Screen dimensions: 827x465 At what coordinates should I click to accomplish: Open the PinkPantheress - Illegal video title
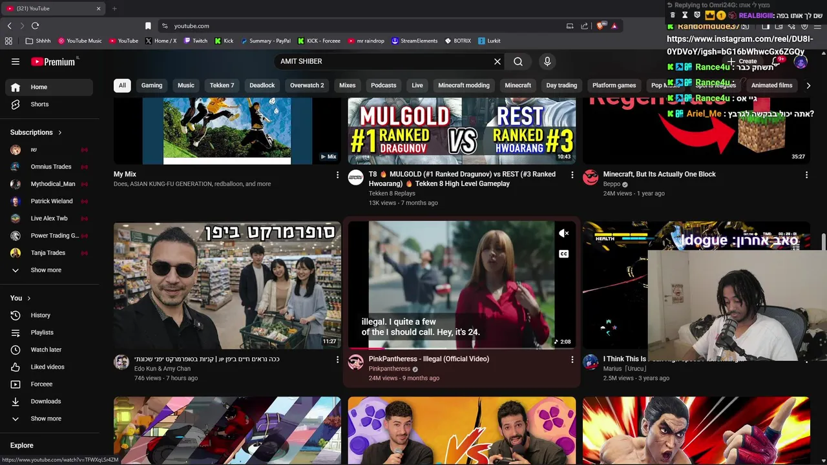[429, 359]
